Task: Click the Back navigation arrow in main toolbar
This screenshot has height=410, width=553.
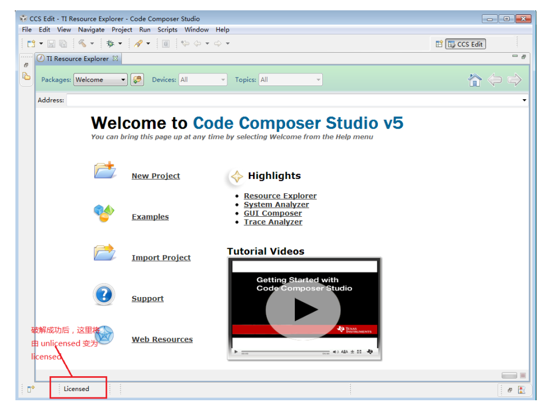Action: point(197,44)
